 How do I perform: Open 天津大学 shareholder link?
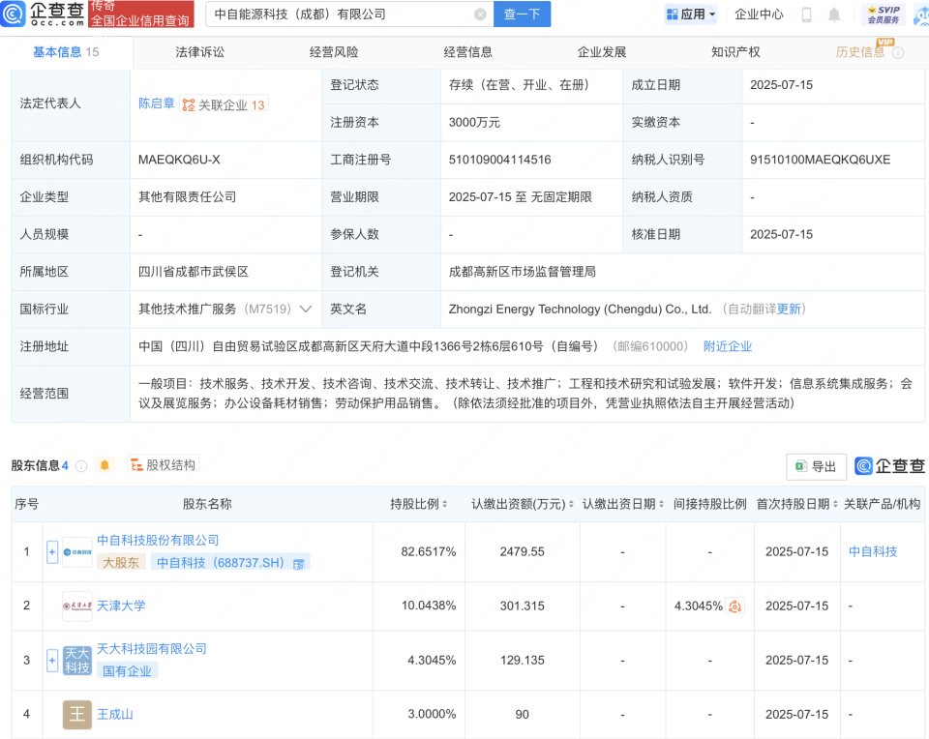121,606
